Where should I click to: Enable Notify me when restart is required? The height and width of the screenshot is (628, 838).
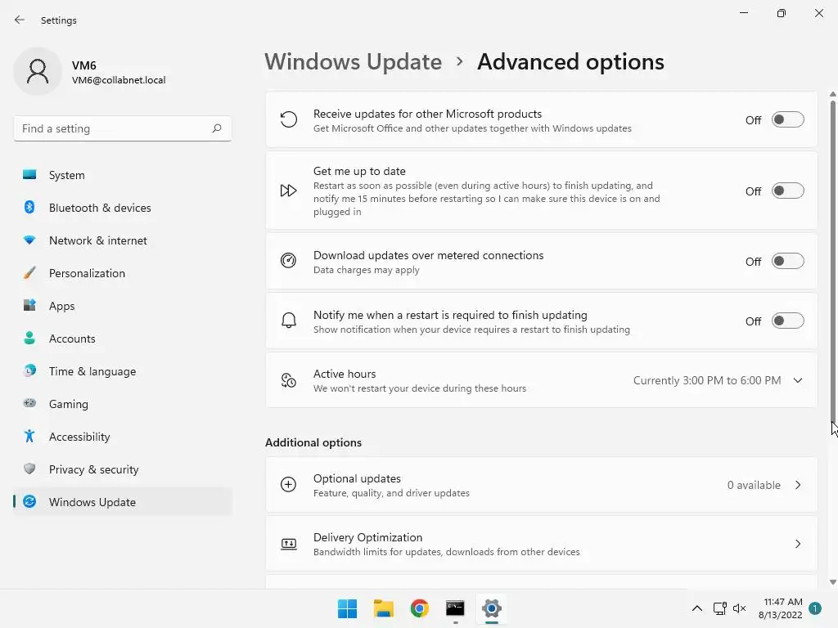pyautogui.click(x=788, y=321)
